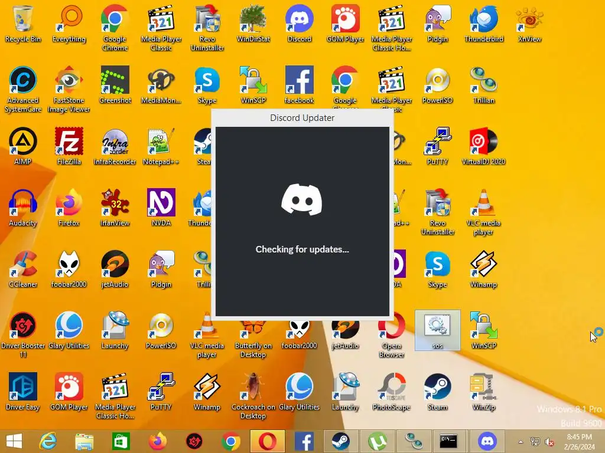Activate the Discord taskbar button

(x=487, y=441)
